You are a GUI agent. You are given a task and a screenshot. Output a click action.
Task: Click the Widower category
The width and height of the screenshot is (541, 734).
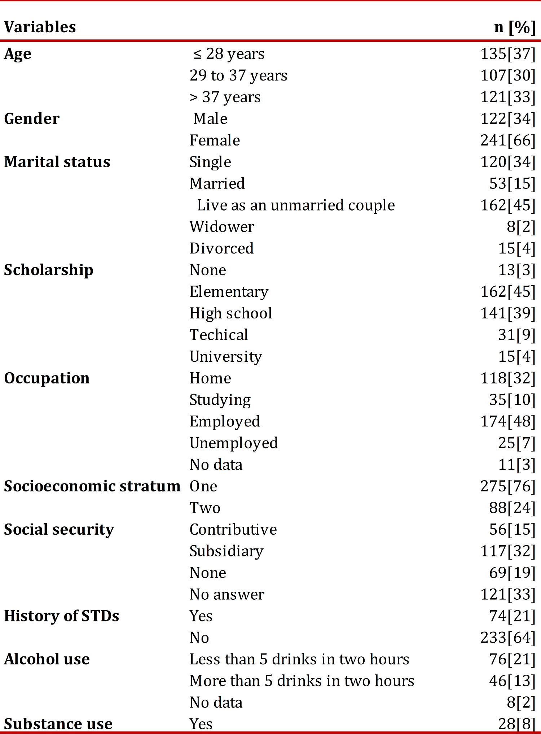pos(222,227)
